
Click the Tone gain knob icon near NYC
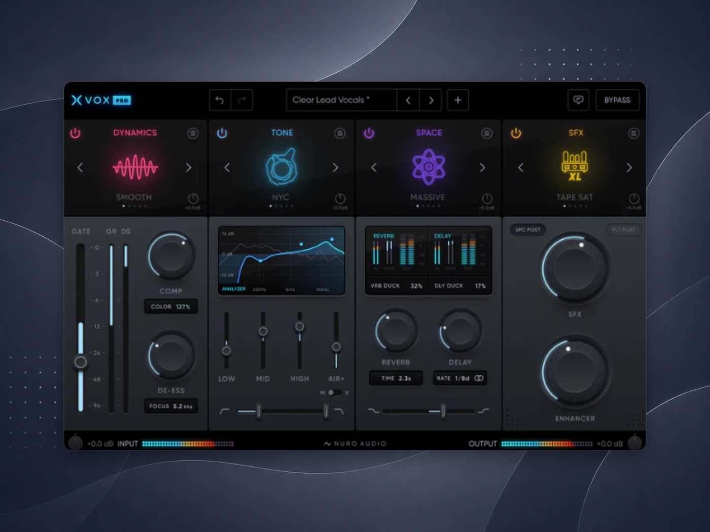340,198
